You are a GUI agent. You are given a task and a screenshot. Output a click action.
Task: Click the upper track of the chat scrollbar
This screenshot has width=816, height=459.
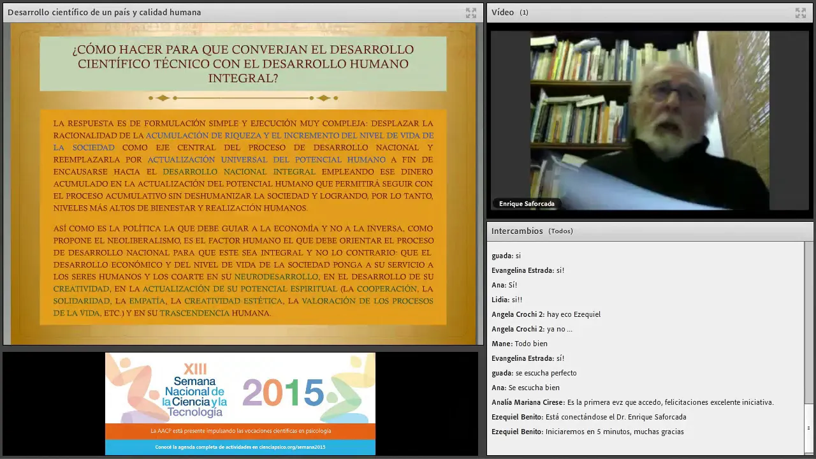(x=808, y=322)
